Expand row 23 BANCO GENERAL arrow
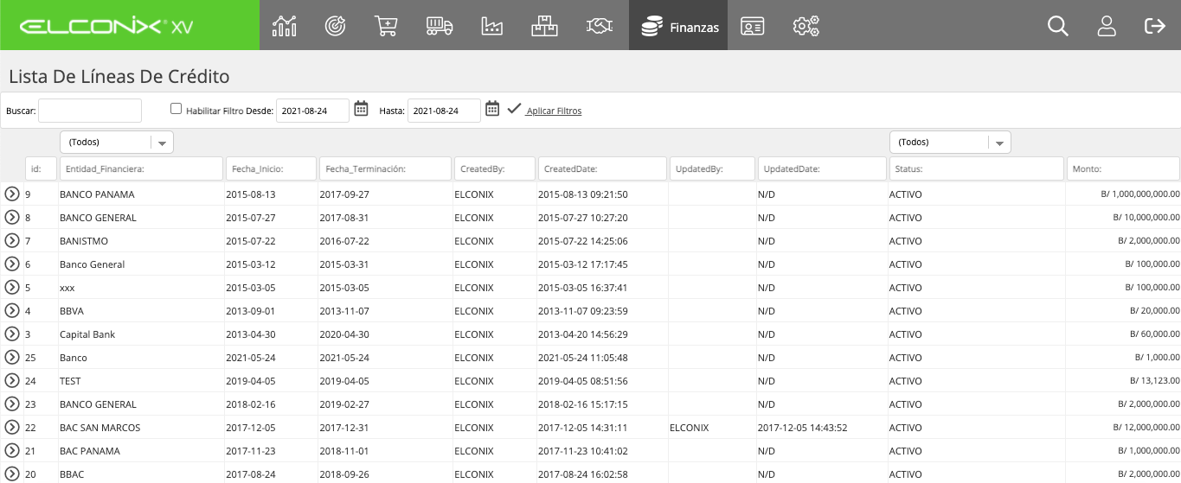The image size is (1181, 483). click(12, 404)
